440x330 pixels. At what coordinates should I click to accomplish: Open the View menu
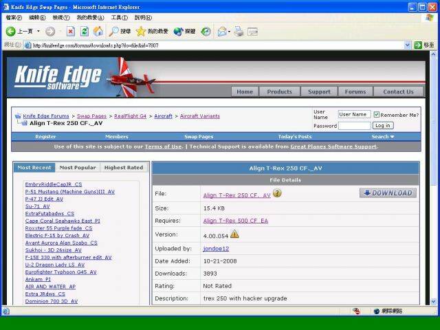pyautogui.click(x=61, y=18)
